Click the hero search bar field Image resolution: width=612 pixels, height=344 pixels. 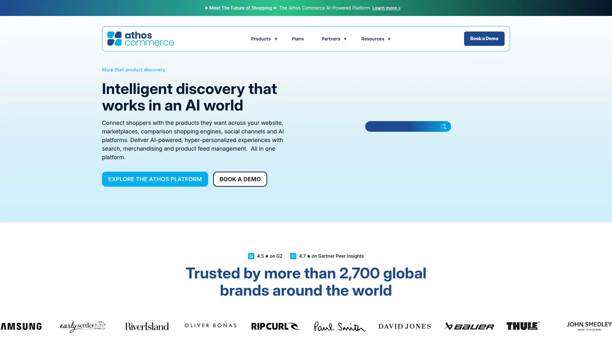[408, 126]
